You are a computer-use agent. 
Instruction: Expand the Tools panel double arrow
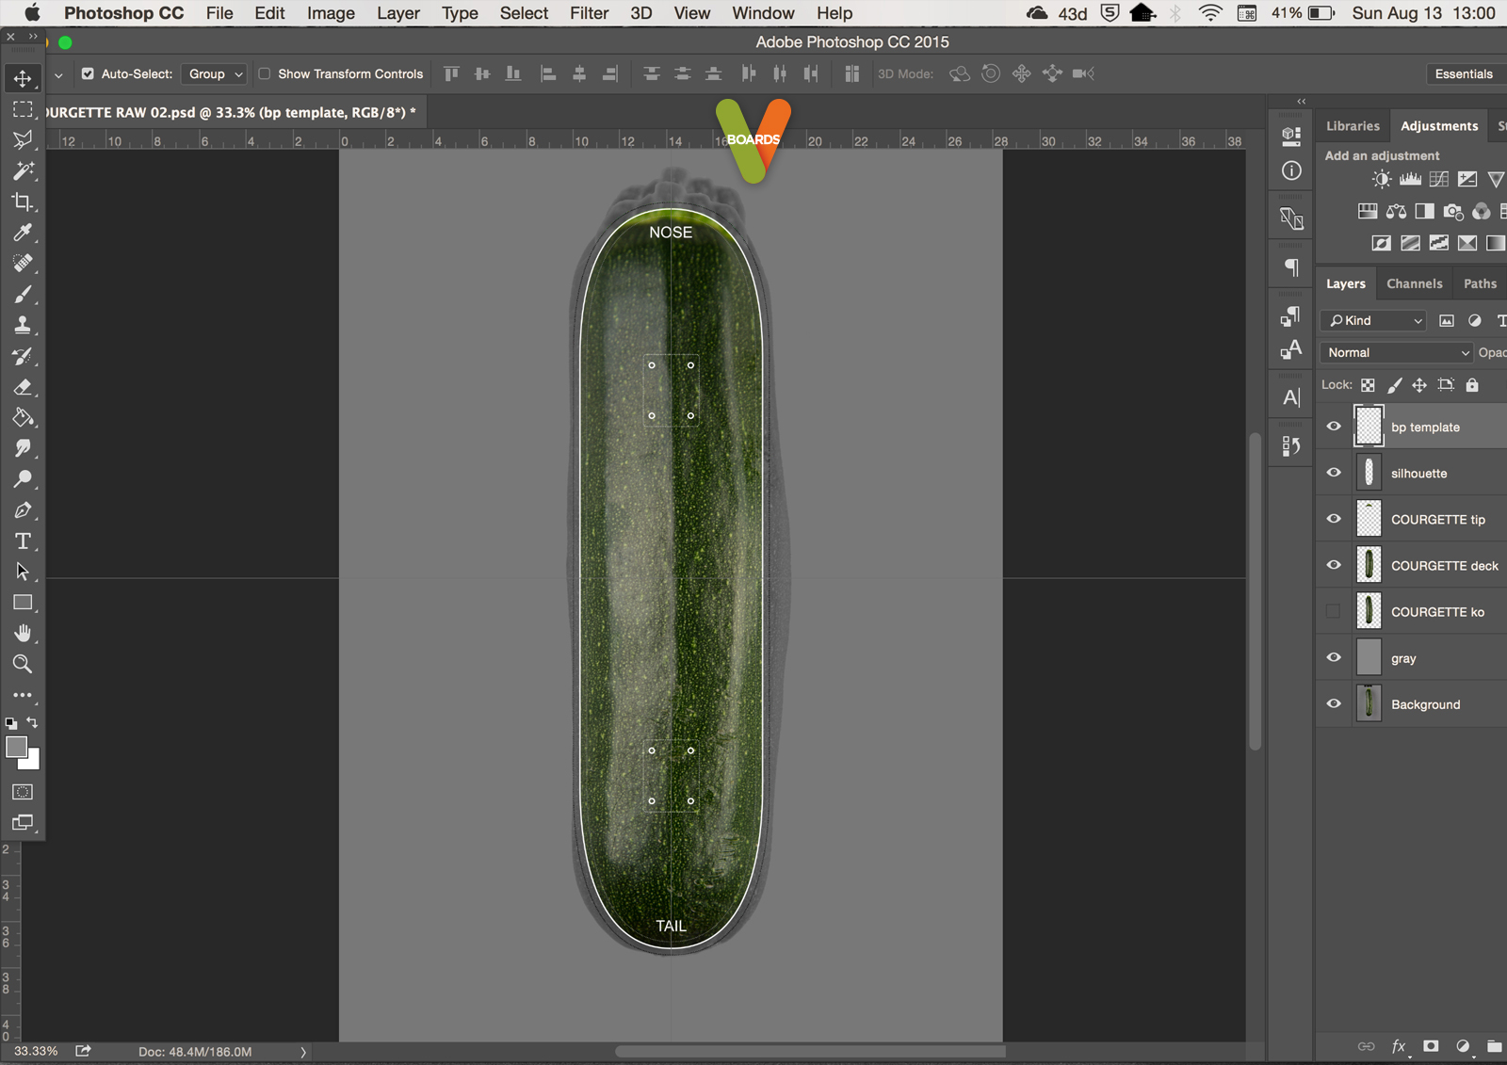34,37
